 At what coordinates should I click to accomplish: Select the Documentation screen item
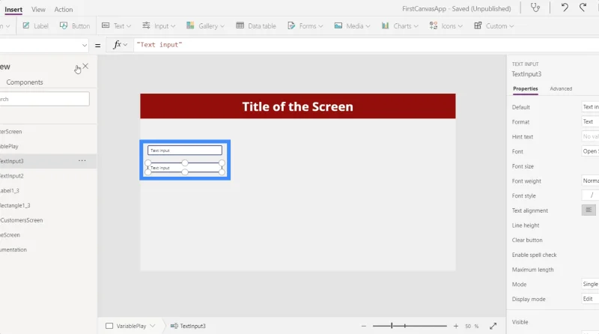13,249
